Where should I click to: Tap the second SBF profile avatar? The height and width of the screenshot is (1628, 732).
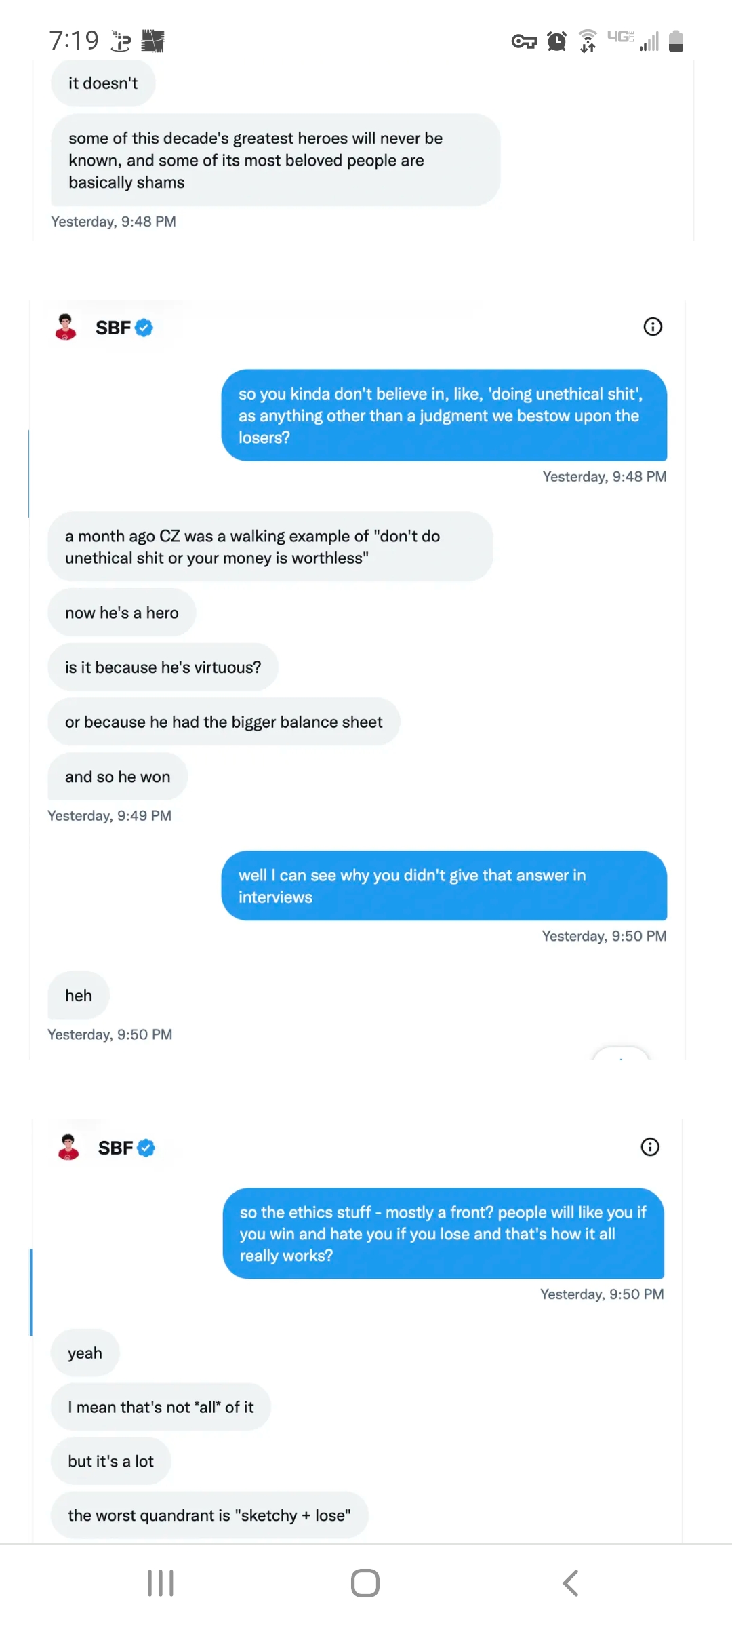(68, 1147)
